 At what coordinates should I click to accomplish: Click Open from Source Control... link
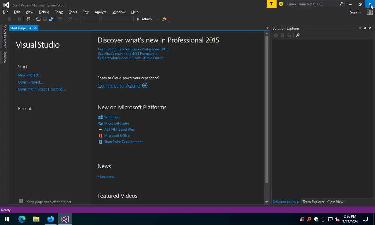42,89
